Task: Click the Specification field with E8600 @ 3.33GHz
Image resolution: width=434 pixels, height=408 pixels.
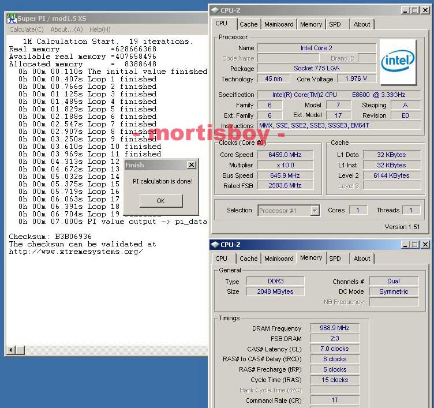Action: (x=339, y=95)
